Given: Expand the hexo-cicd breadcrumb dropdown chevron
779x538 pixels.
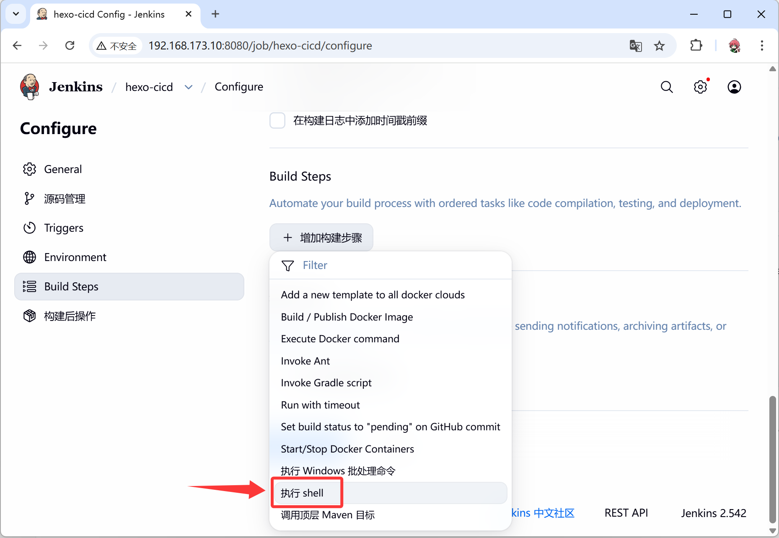Looking at the screenshot, I should tap(189, 87).
